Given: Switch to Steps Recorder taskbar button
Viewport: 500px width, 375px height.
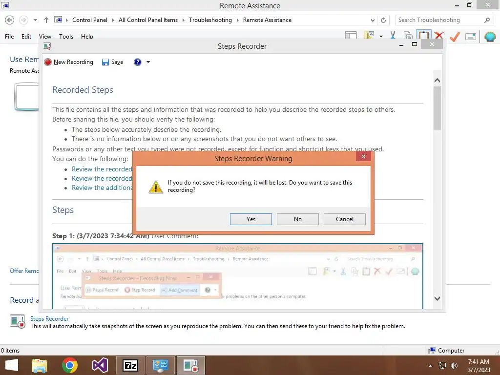Looking at the screenshot, I should [191, 365].
